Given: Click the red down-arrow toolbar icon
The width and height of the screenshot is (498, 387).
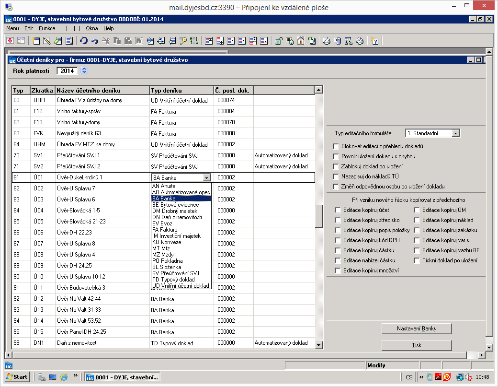Looking at the screenshot, I should pos(10,41).
